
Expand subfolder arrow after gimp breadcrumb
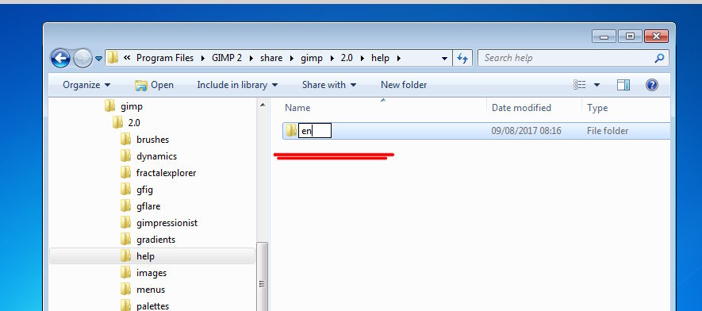tap(332, 58)
